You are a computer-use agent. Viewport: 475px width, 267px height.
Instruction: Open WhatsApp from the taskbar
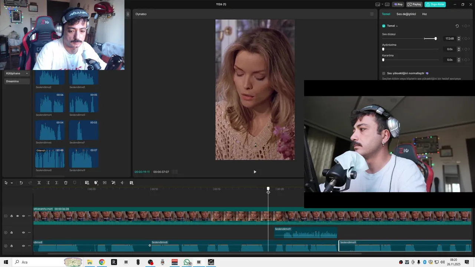187,262
